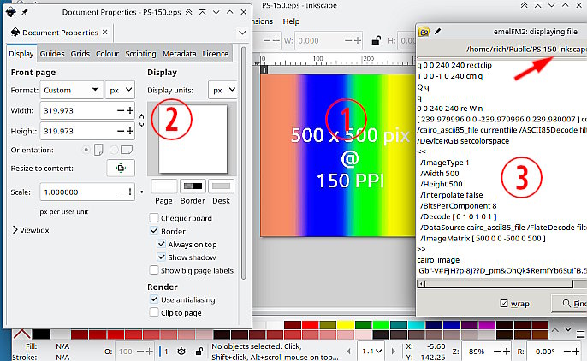This screenshot has height=361, width=587.
Task: Open the Metadata tab
Action: 180,53
